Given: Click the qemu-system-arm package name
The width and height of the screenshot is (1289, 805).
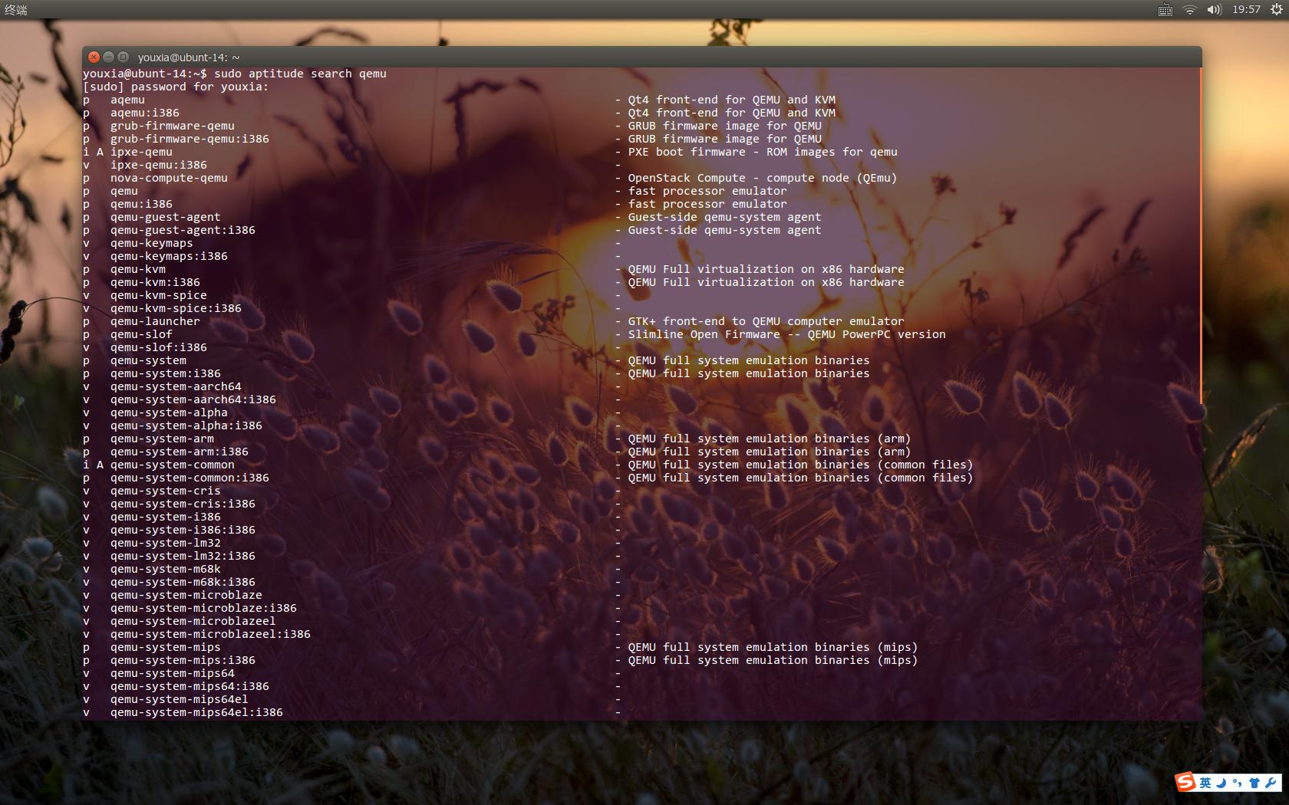Looking at the screenshot, I should (x=162, y=439).
